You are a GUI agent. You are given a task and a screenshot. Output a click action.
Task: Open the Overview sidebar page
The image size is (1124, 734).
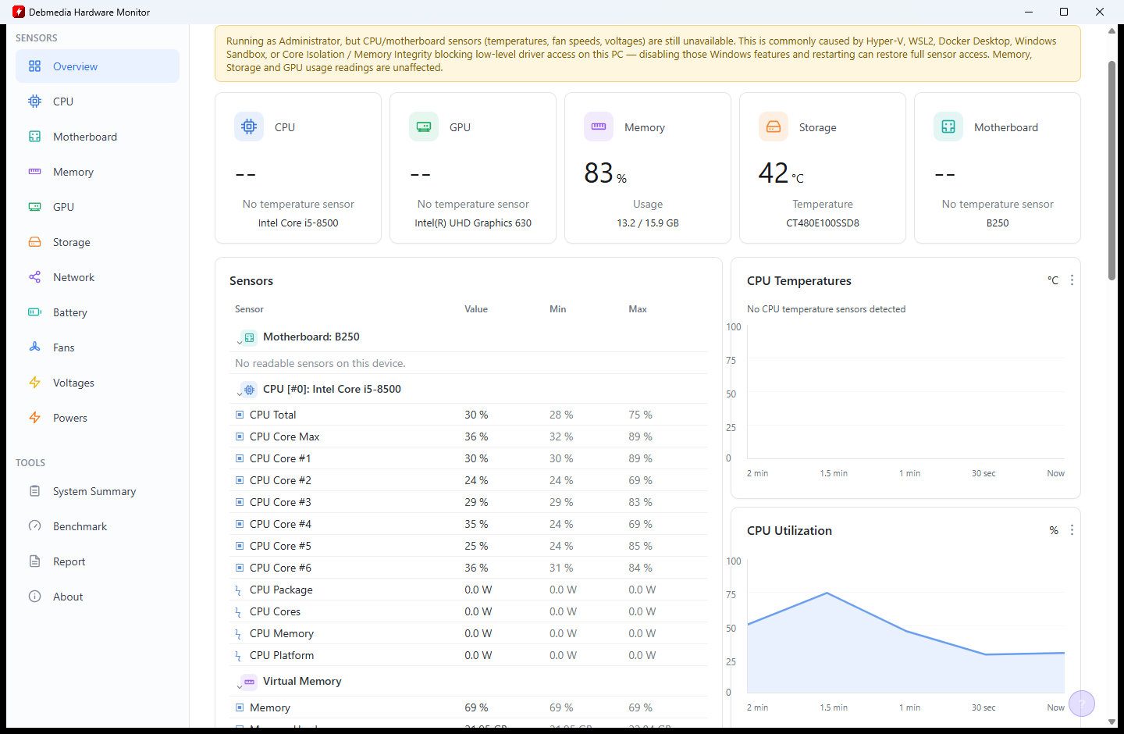click(x=98, y=66)
